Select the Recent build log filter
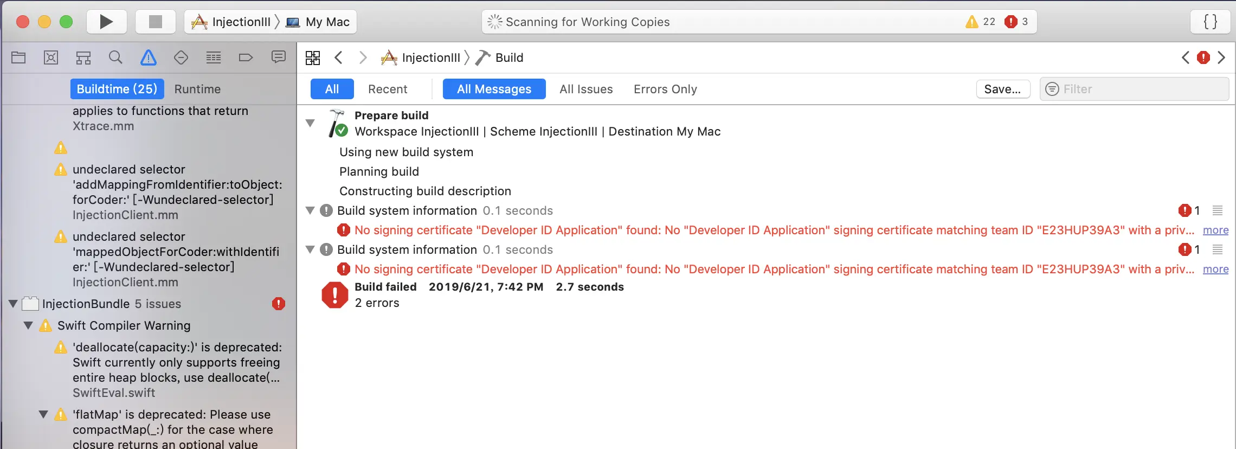The height and width of the screenshot is (449, 1236). 388,89
